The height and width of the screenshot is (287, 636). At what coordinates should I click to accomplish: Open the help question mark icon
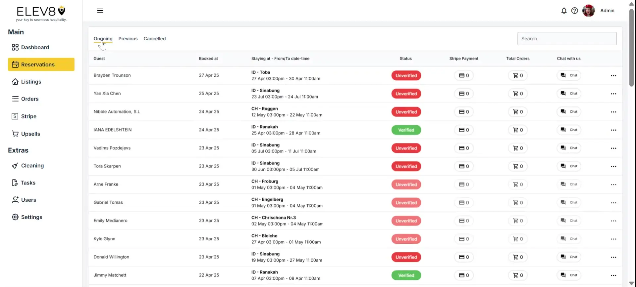coord(575,11)
